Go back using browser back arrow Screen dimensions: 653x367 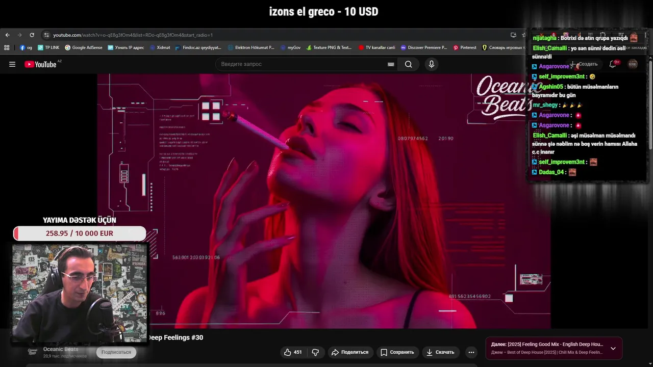point(7,35)
